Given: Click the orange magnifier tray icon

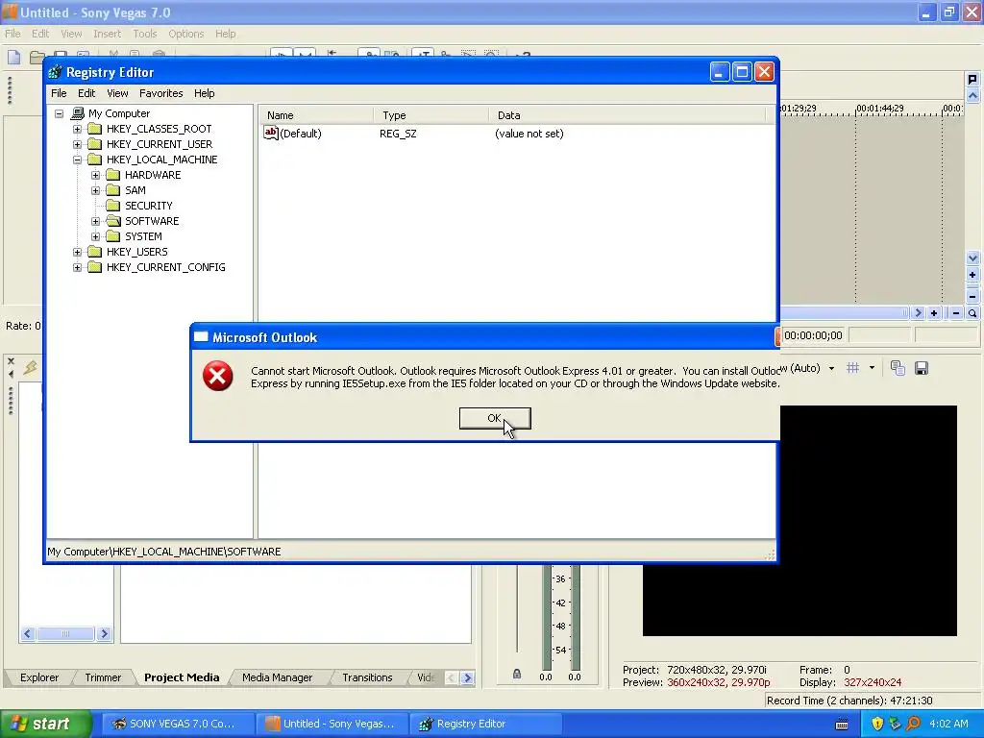Looking at the screenshot, I should tap(913, 724).
